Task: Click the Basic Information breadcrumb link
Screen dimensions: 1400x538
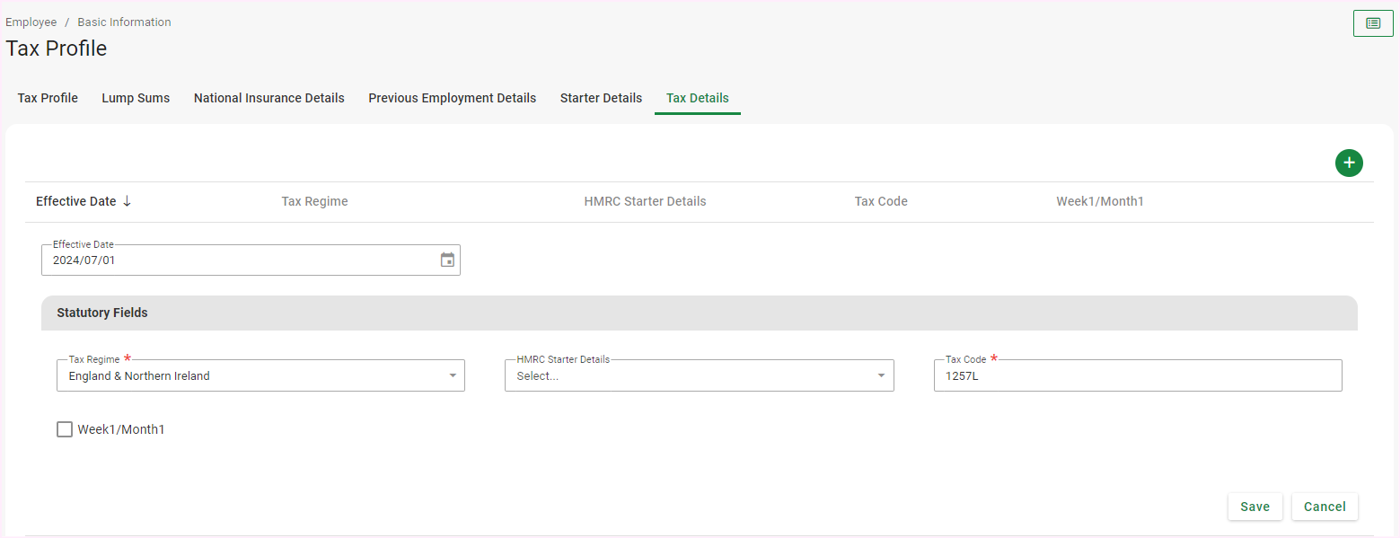Action: pos(124,22)
